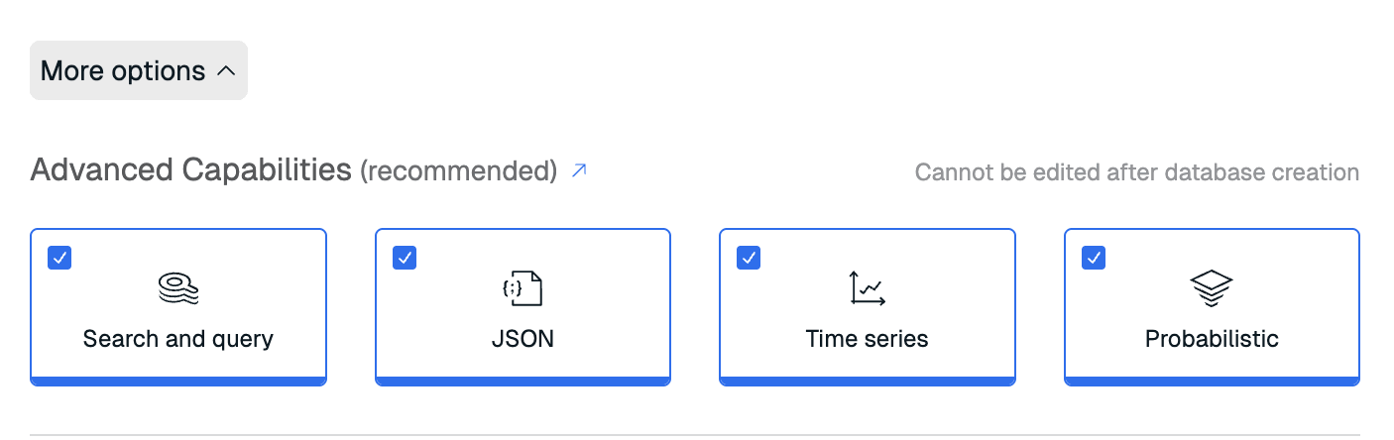Untick the Probabilistic checkbox

tap(1094, 258)
